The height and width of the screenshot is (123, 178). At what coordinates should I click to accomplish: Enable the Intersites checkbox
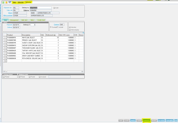click(x=70, y=27)
